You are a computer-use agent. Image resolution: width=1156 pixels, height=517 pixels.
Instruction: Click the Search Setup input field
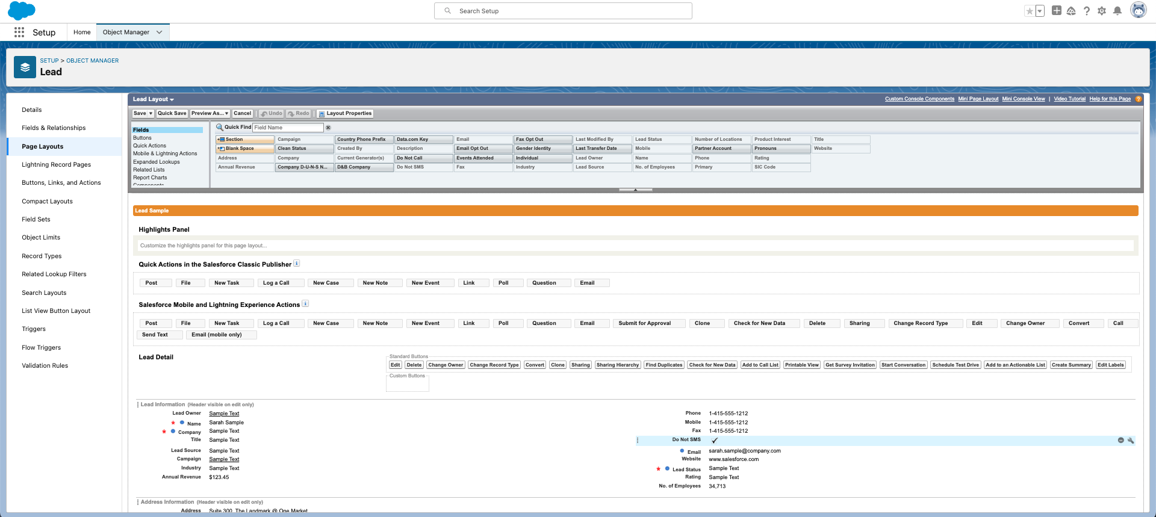[x=563, y=11]
